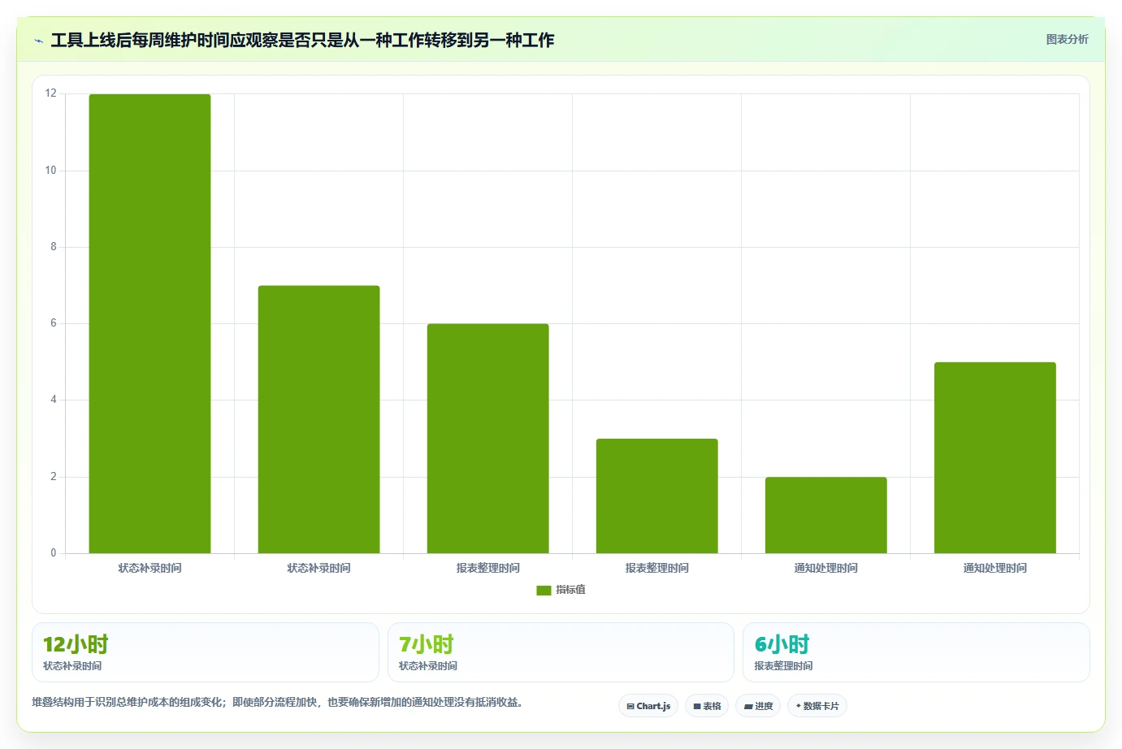Select the tallest bar with value 12

coord(149,323)
